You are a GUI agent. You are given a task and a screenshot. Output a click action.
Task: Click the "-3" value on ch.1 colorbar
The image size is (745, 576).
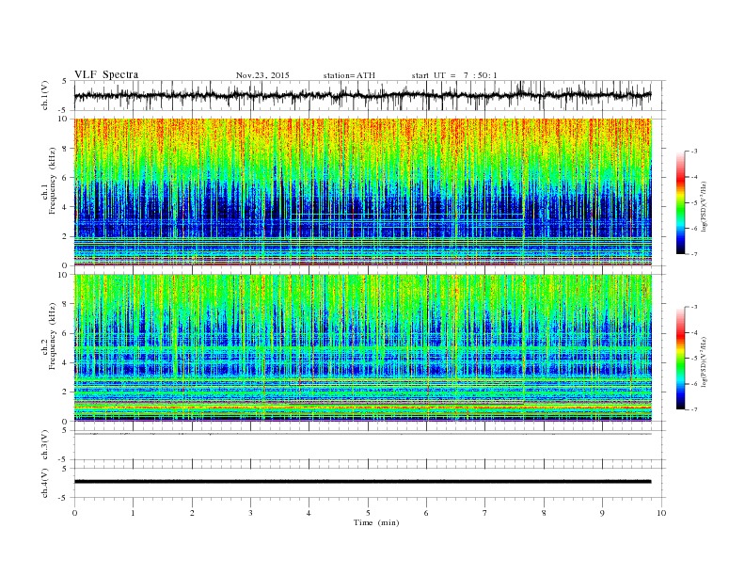coord(694,152)
